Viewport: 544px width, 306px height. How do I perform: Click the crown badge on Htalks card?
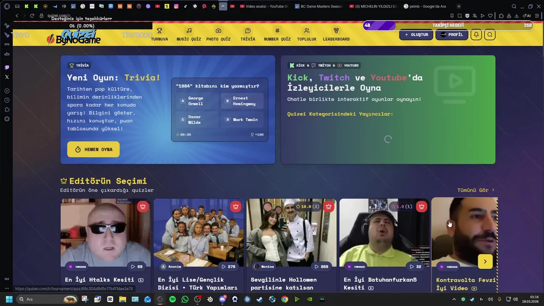143,207
